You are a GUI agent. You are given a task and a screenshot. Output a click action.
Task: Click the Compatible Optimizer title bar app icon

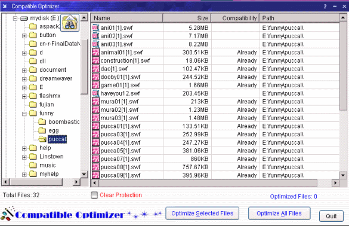tap(5, 6)
